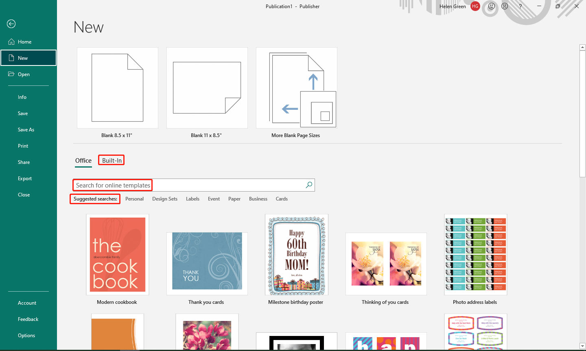Select the Business suggested search
The width and height of the screenshot is (586, 351).
[x=258, y=199]
